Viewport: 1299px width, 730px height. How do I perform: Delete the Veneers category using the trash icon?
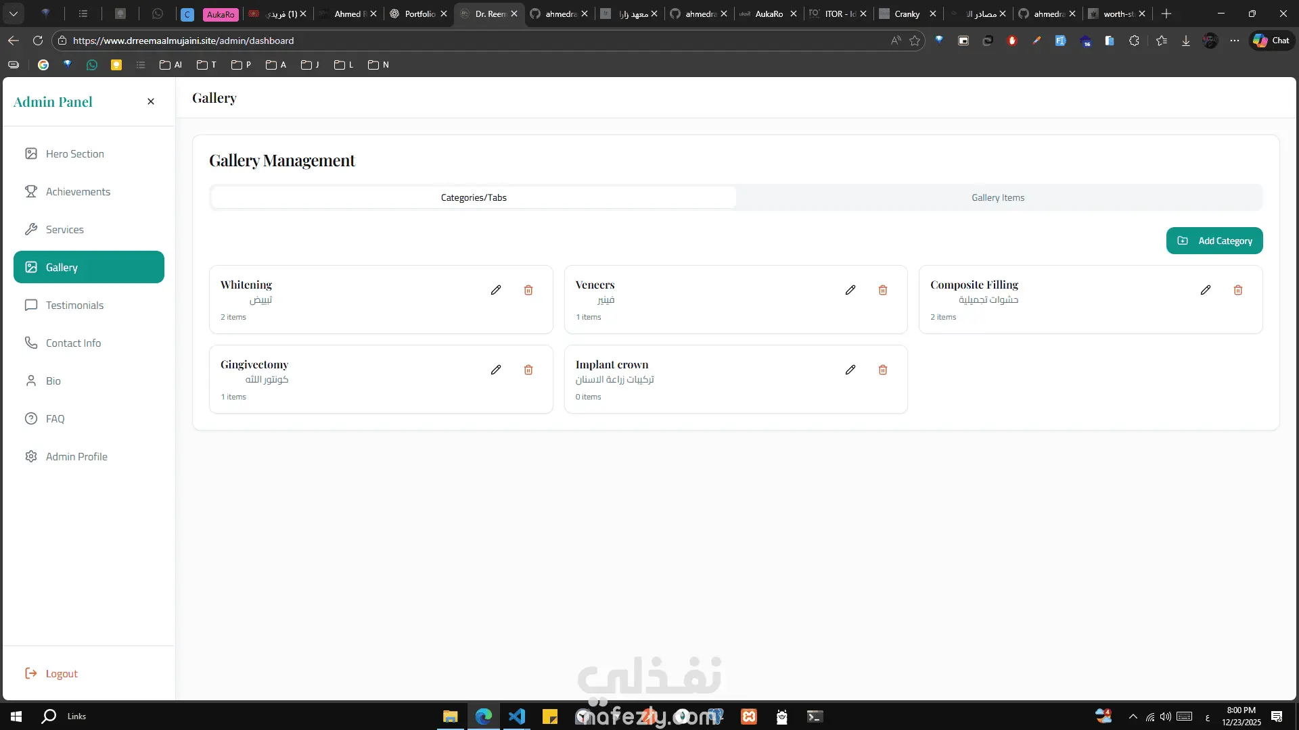(883, 290)
